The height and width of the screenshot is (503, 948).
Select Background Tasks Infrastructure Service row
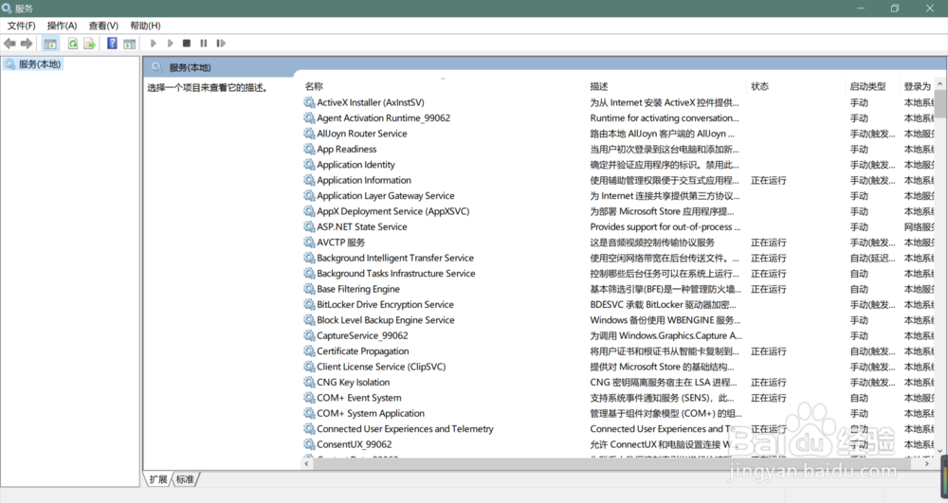pyautogui.click(x=618, y=274)
